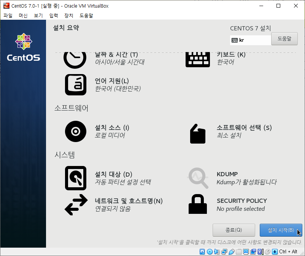Click the 종료(Q) quit button

tap(234, 230)
